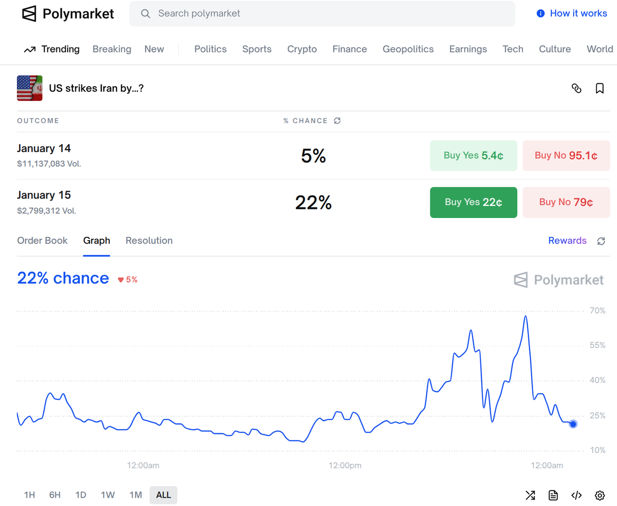Switch to the Resolution tab

pyautogui.click(x=149, y=241)
